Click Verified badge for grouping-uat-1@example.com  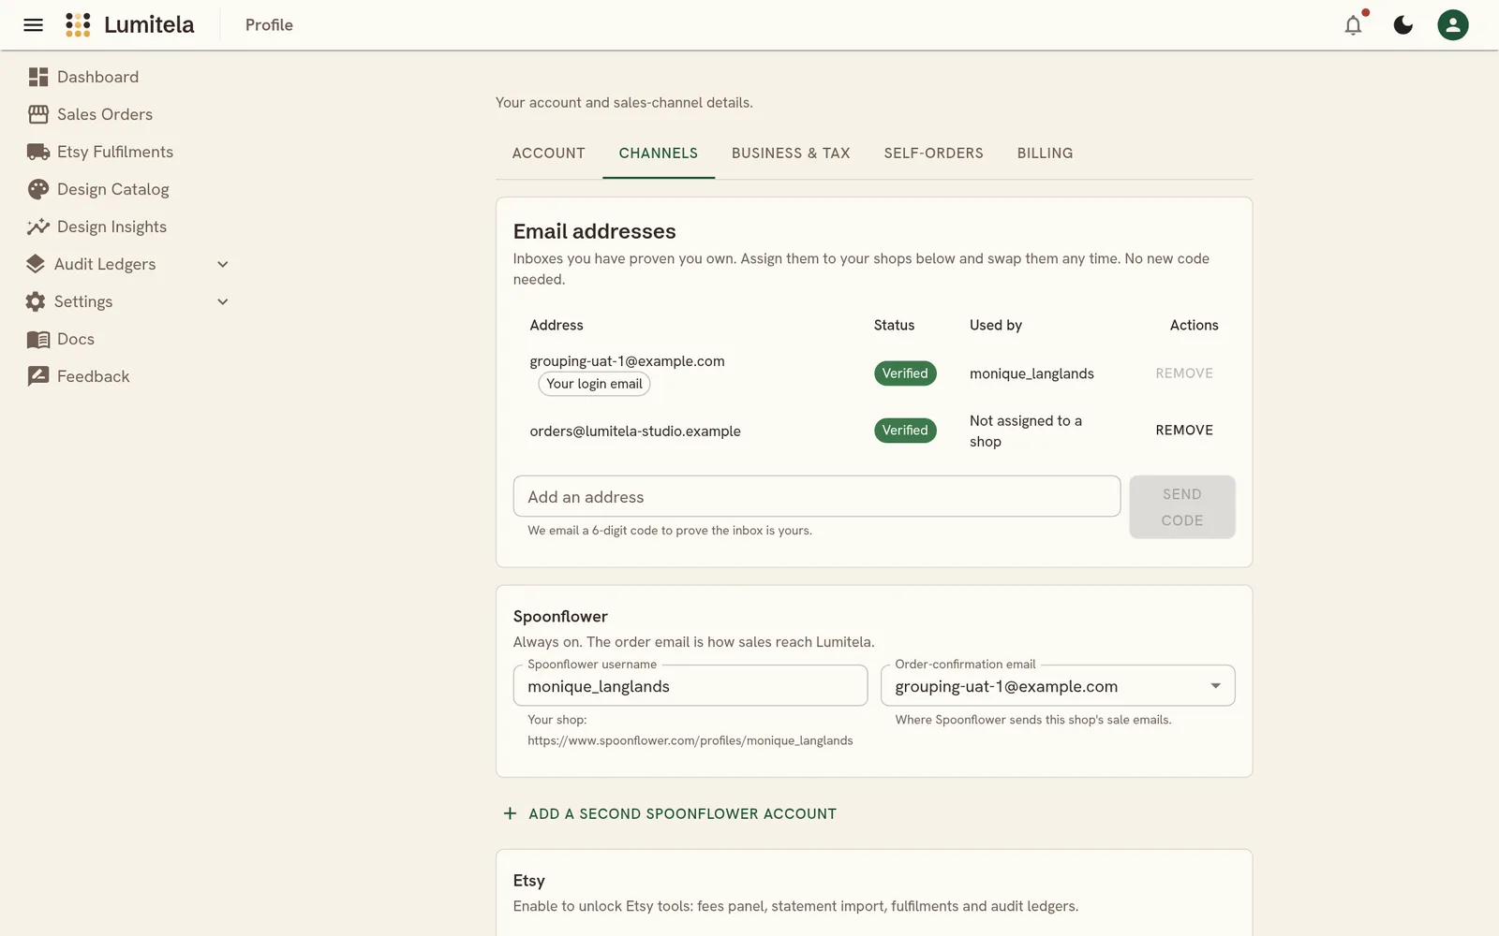[x=905, y=373]
